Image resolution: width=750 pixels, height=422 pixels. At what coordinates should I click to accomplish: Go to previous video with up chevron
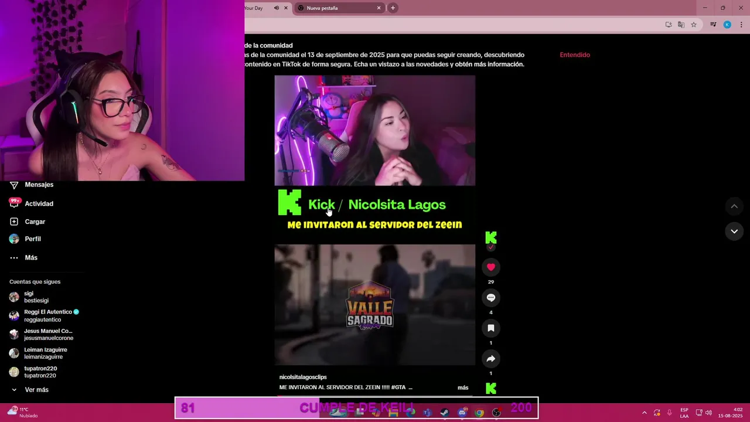click(x=734, y=206)
